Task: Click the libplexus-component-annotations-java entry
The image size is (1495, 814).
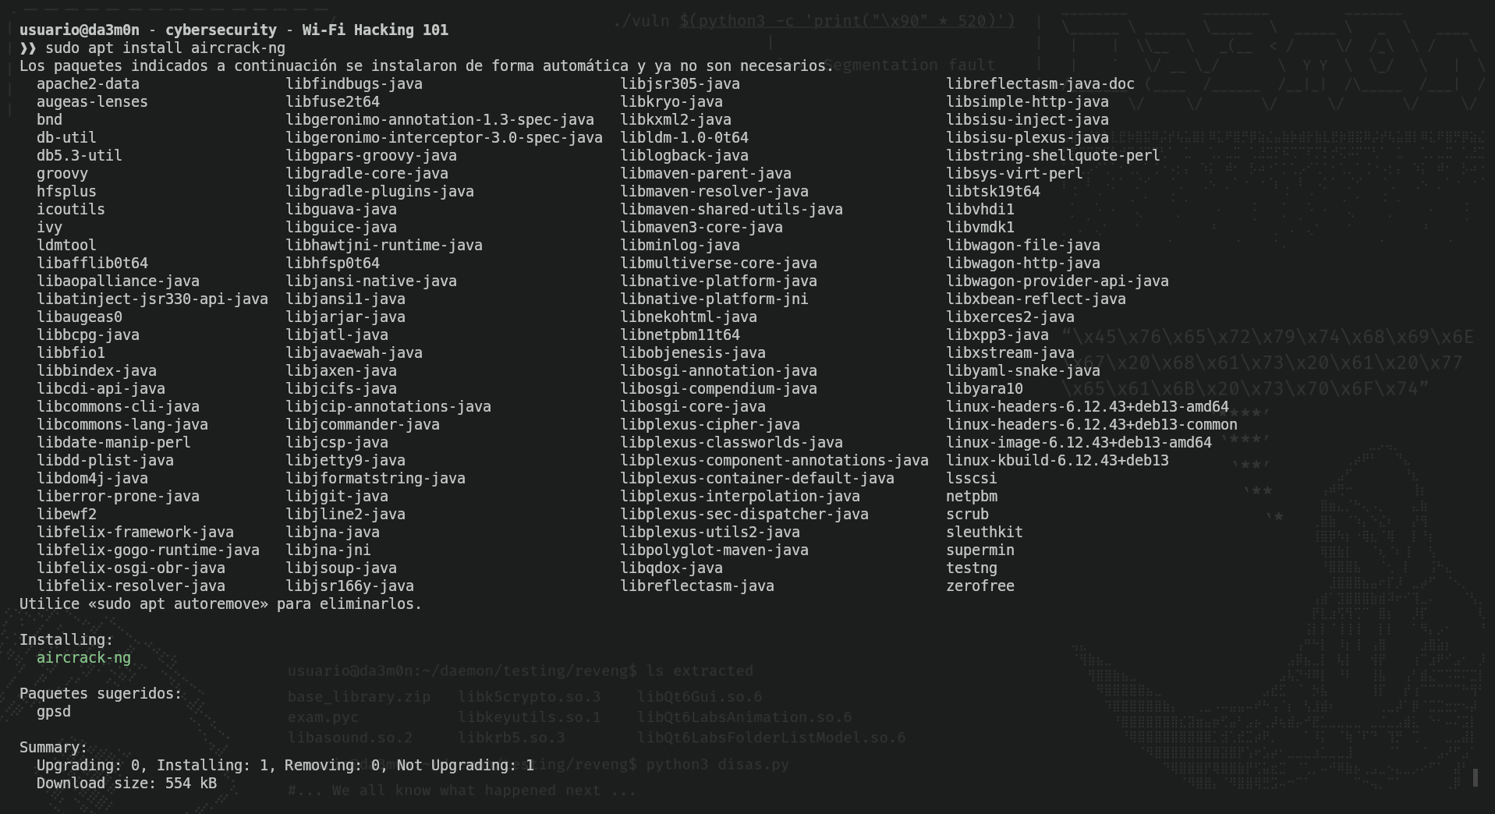Action: [774, 460]
